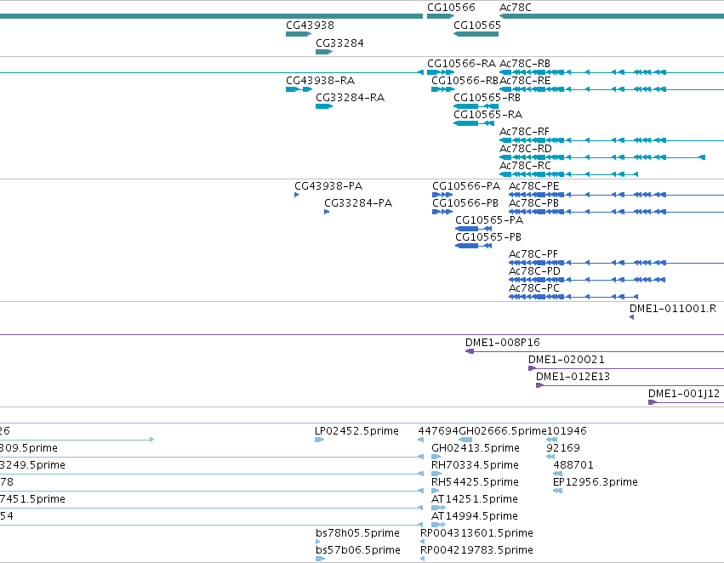Open the CG10566-RB transcript label
The height and width of the screenshot is (563, 724).
click(x=465, y=80)
